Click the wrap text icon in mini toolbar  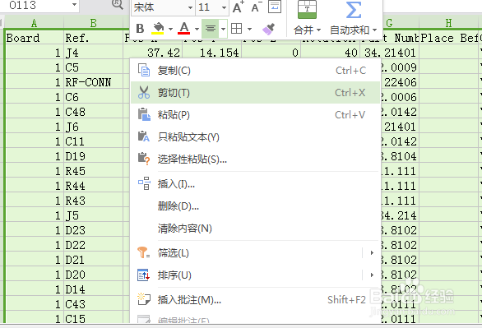(x=275, y=7)
